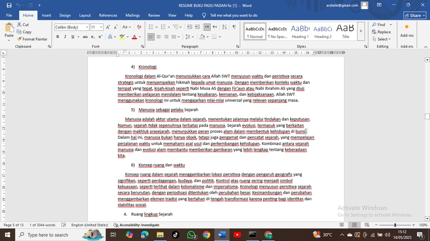The width and height of the screenshot is (430, 241).
Task: Open the proofing errors book icon in the status bar
Action: pos(64,225)
